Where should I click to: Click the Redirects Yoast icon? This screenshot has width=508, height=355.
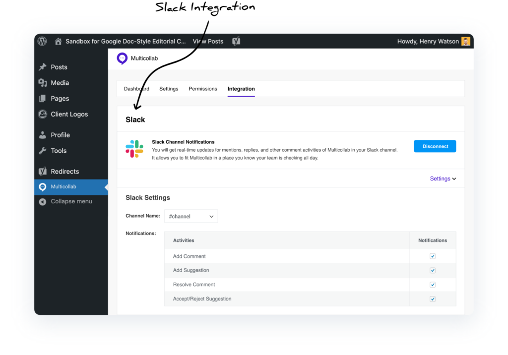(43, 172)
